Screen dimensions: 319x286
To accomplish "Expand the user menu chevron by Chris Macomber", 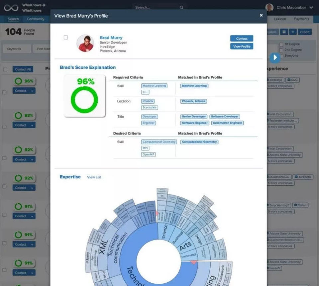I will click(311, 8).
